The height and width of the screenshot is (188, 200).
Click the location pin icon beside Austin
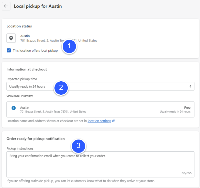pyautogui.click(x=11, y=38)
